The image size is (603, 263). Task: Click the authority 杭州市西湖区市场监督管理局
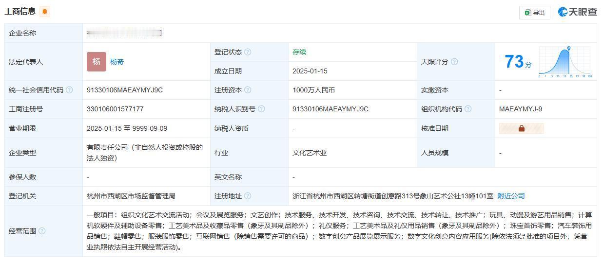coord(131,196)
